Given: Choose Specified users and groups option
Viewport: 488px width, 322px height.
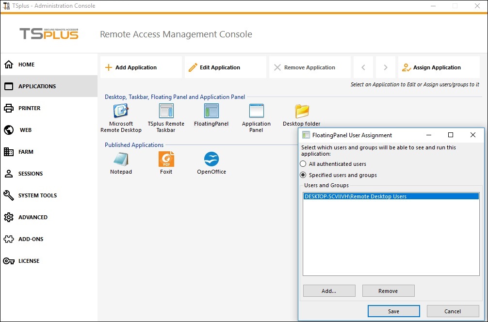Looking at the screenshot, I should pos(304,175).
